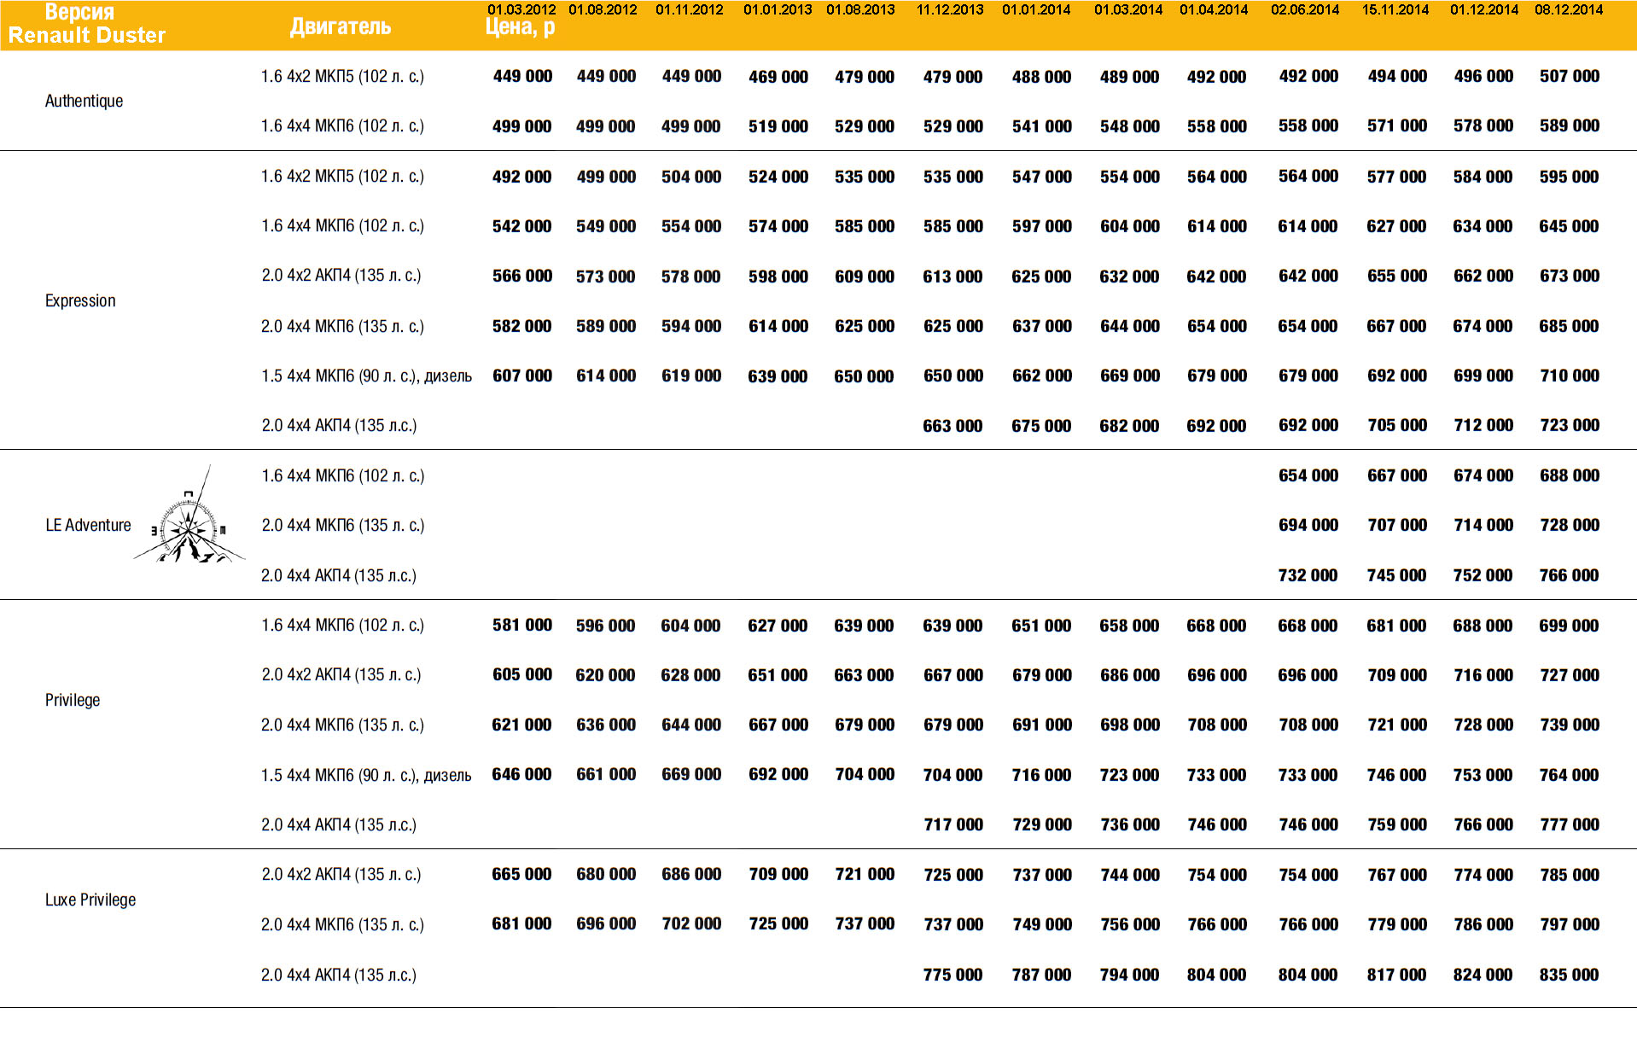The width and height of the screenshot is (1637, 1037).
Task: Select Authentique engine 1.6 4x4 МКП6 row
Action: tap(342, 125)
